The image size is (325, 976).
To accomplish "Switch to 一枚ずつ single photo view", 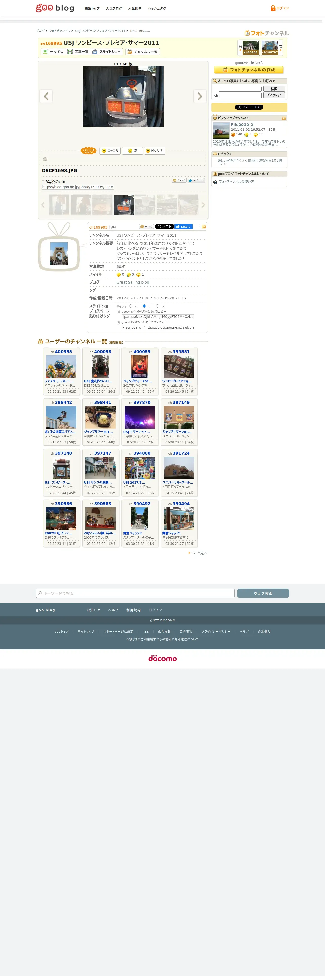I will point(53,52).
